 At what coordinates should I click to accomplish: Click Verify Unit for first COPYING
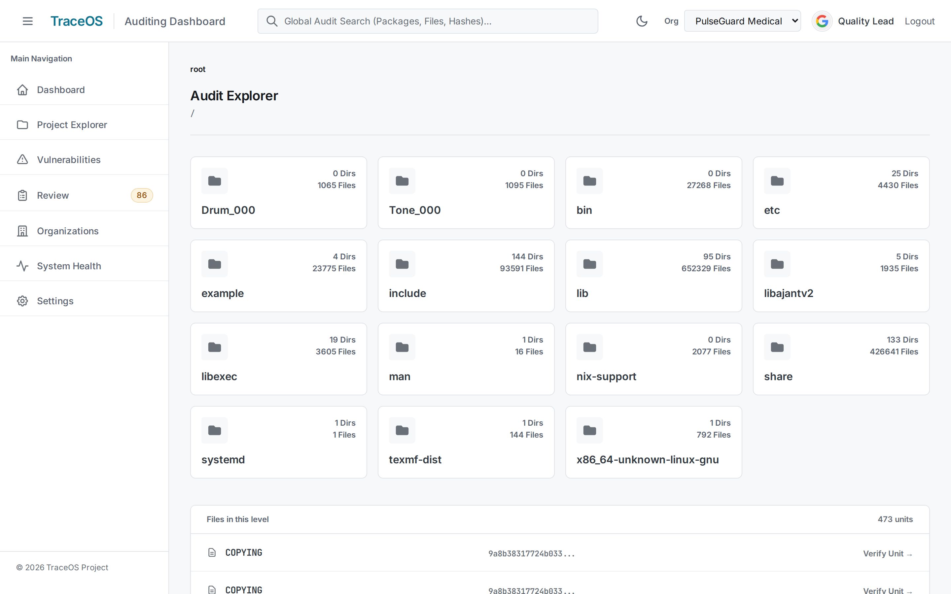pos(887,553)
